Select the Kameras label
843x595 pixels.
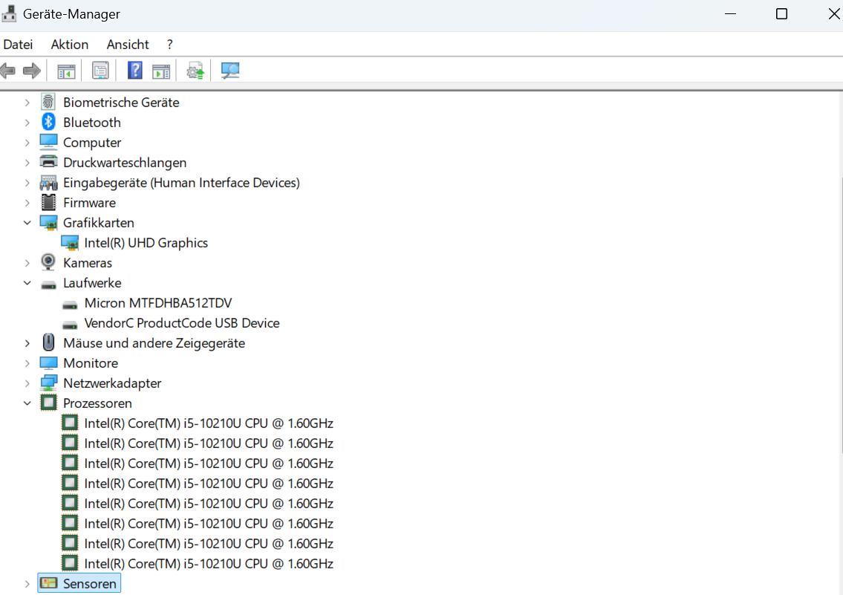click(x=88, y=263)
